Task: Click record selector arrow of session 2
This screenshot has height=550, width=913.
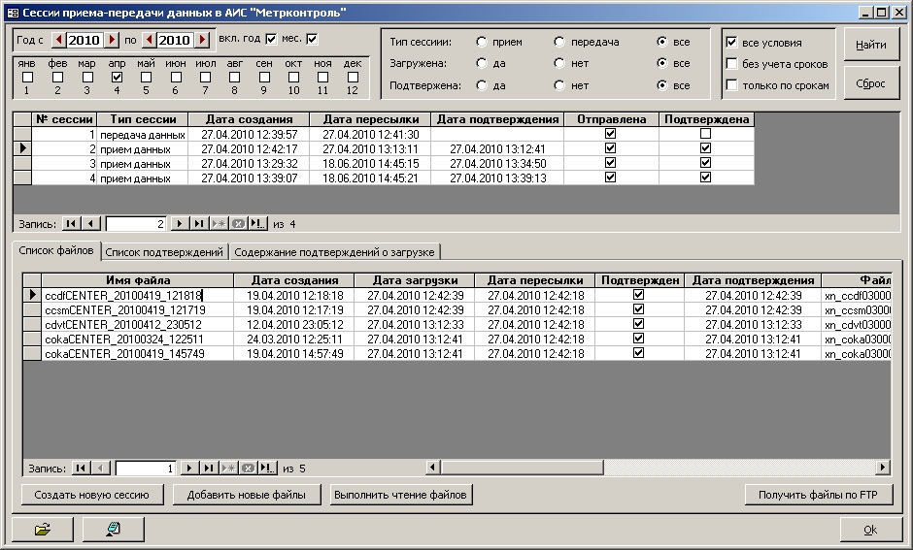Action: [21, 149]
